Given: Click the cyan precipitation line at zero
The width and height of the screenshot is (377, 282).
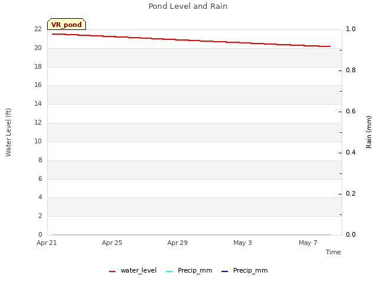Looking at the screenshot, I should coord(191,235).
